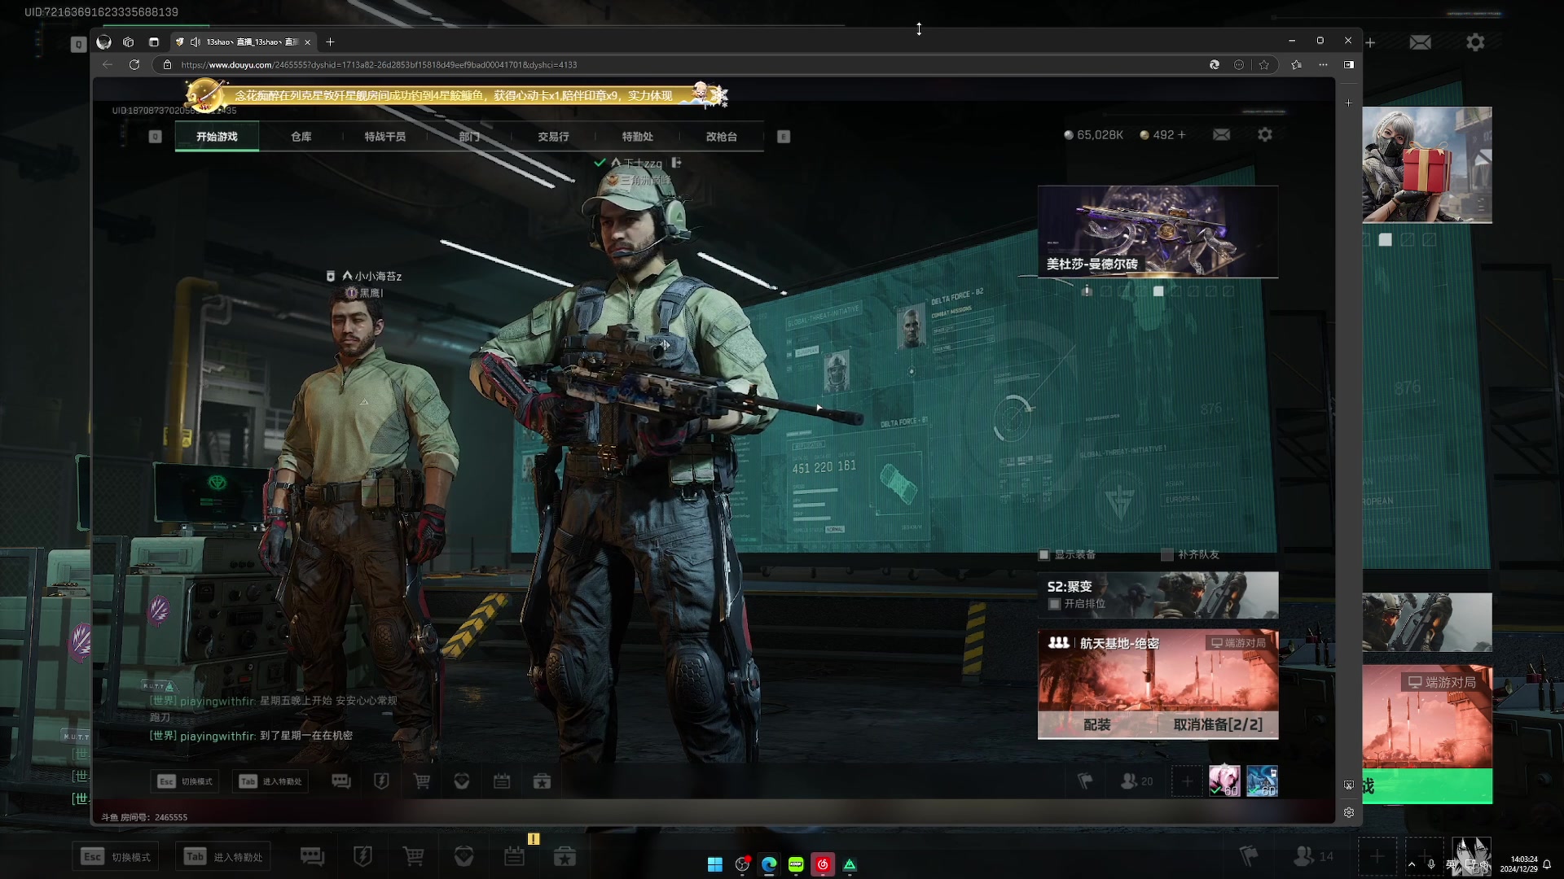Viewport: 1564px width, 879px height.
Task: Click the 配装 loadout button
Action: (1097, 724)
